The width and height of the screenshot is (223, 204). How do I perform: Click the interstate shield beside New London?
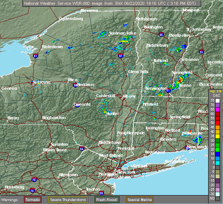pyautogui.click(x=187, y=148)
